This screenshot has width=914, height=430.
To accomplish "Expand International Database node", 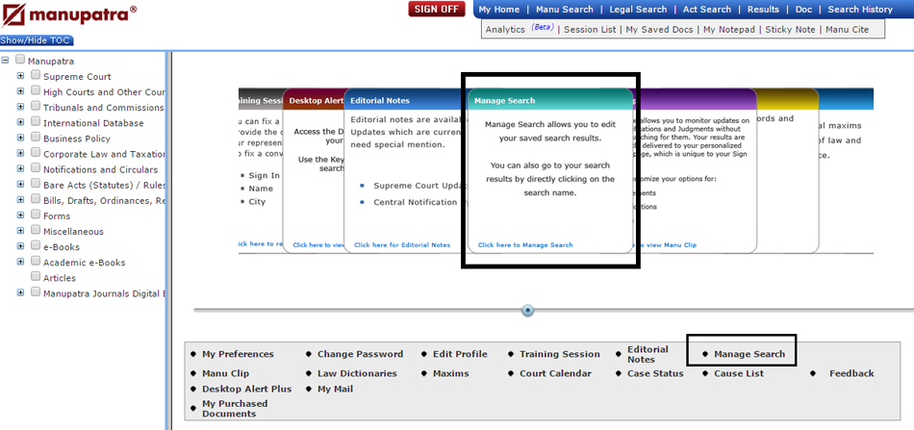I will coord(20,122).
